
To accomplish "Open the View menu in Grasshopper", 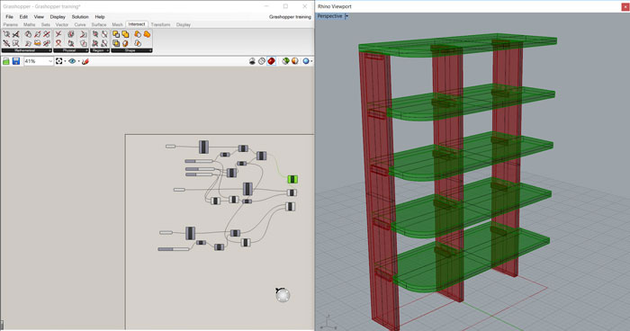I will tap(39, 17).
